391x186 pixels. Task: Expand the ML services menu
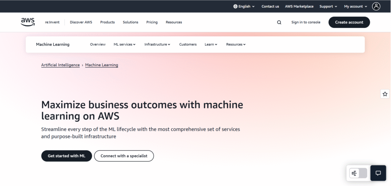pyautogui.click(x=124, y=45)
